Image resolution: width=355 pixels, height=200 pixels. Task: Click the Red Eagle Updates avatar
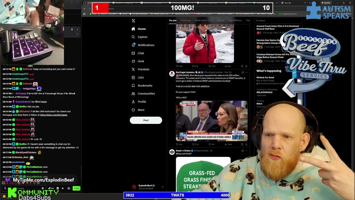172,74
